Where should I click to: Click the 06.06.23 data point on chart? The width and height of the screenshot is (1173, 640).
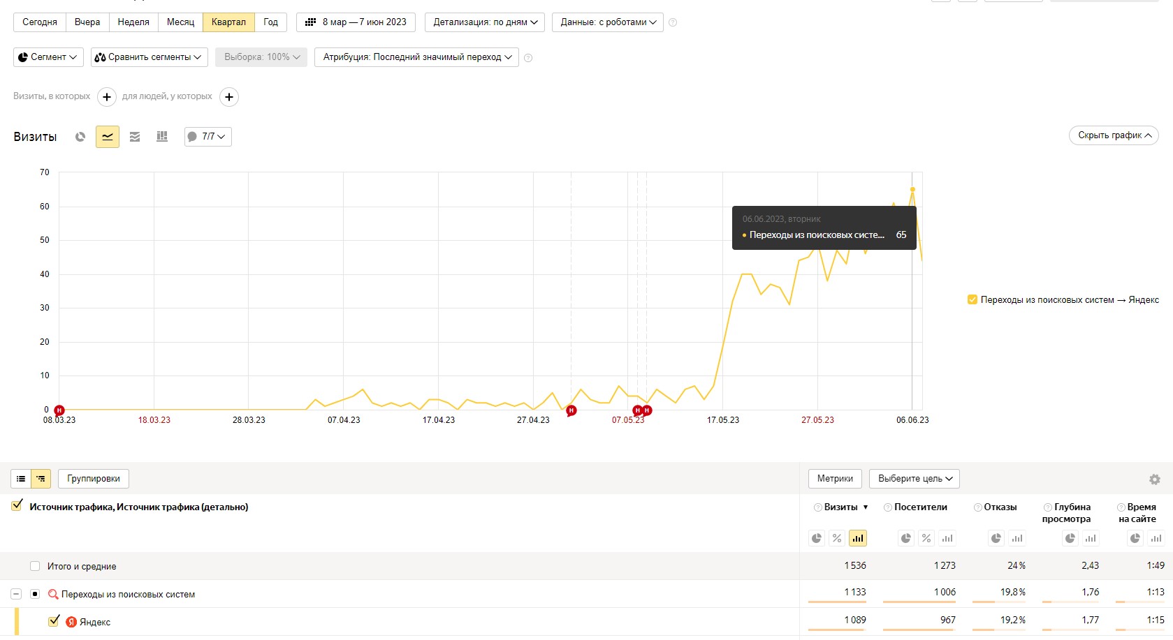point(912,189)
